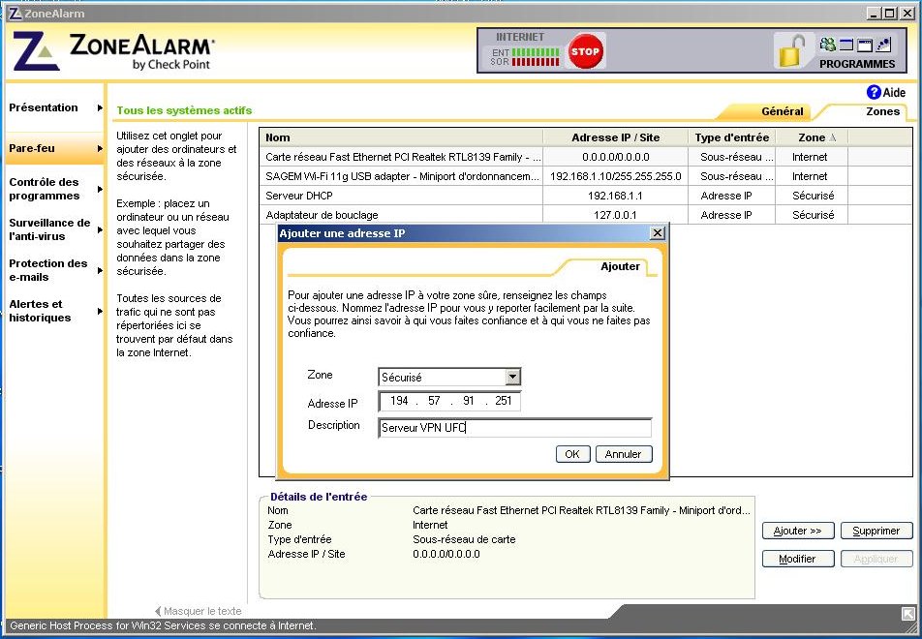Screen dimensions: 922x639
Task: Click the ZoneAlarm Z logo
Action: tap(36, 52)
